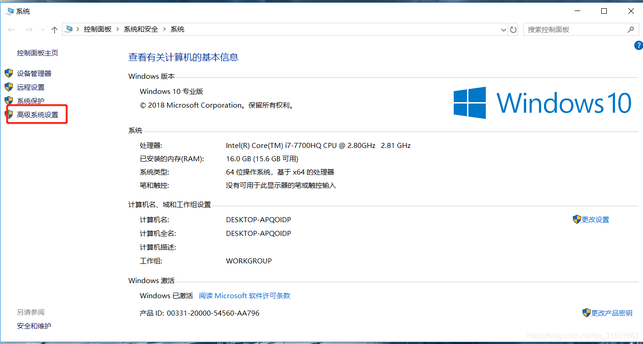Click the Windows 10 专业版 edition text
Image resolution: width=643 pixels, height=344 pixels.
click(171, 91)
